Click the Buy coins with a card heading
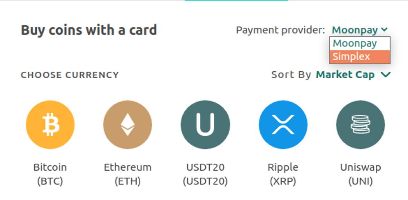The width and height of the screenshot is (408, 200). (x=89, y=30)
